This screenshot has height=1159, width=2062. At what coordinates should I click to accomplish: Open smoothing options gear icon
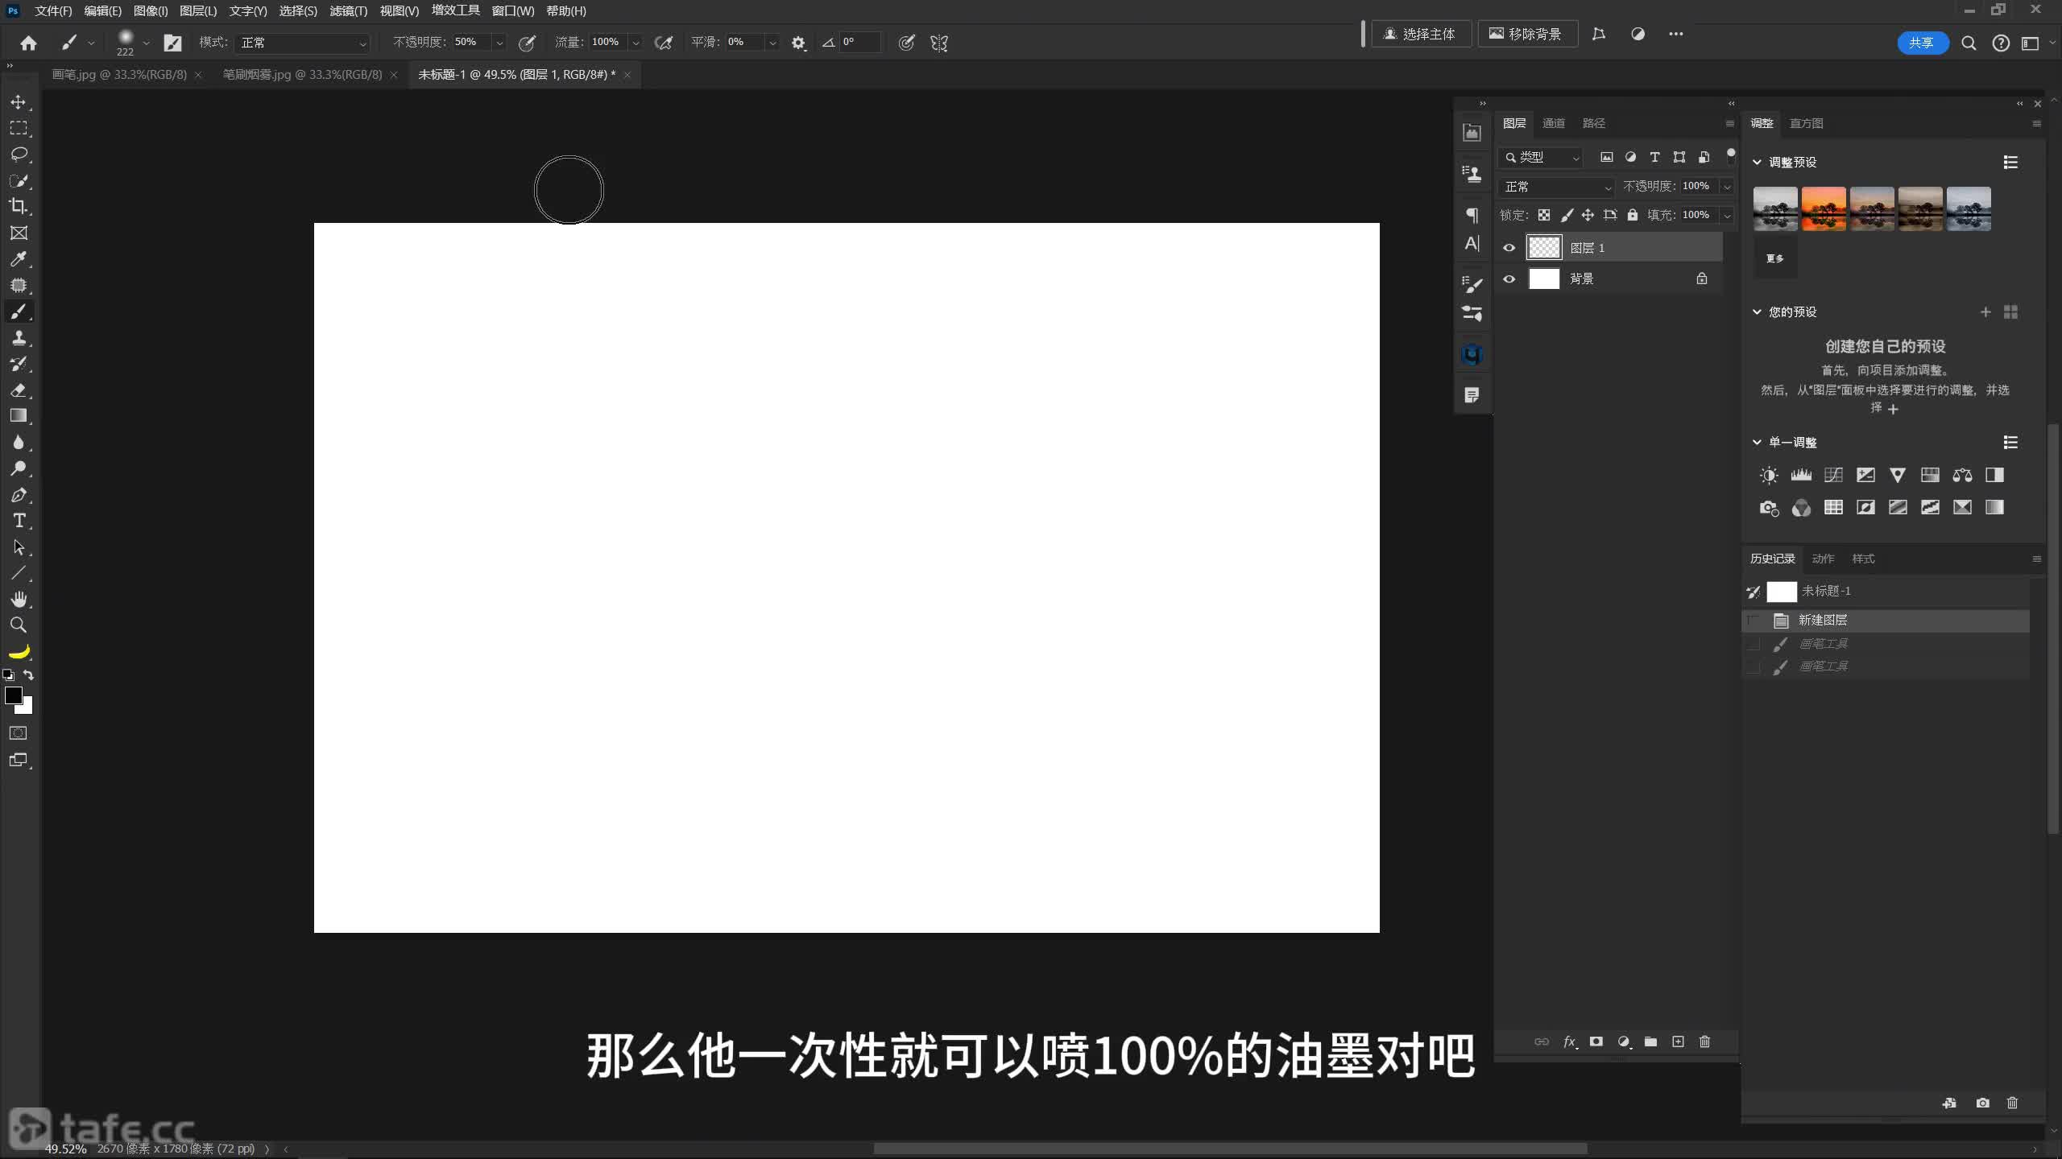click(798, 43)
